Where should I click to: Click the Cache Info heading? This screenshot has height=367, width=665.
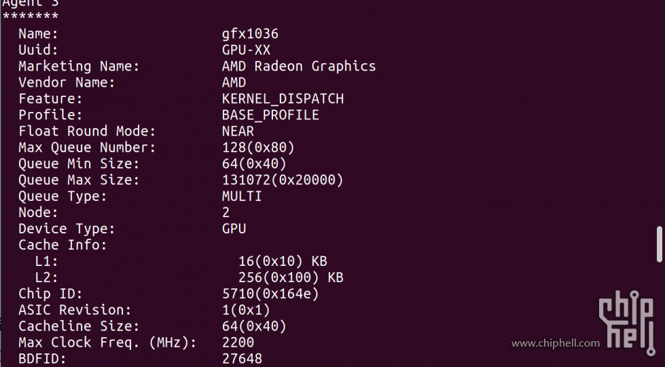point(62,245)
